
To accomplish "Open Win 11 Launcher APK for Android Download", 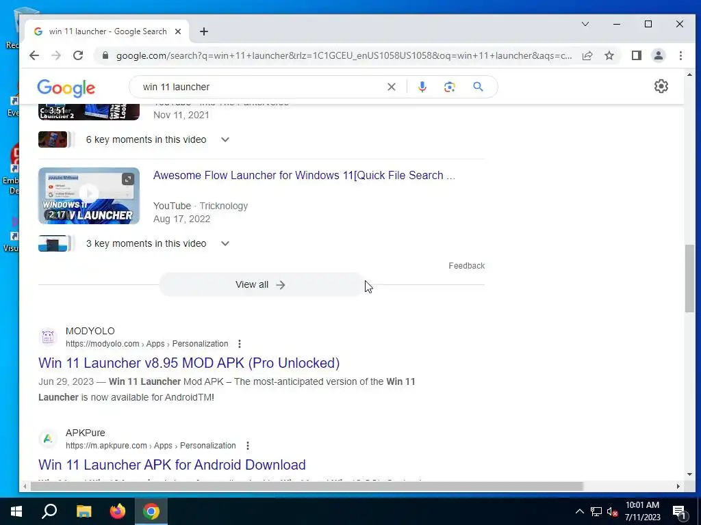I will pyautogui.click(x=172, y=465).
